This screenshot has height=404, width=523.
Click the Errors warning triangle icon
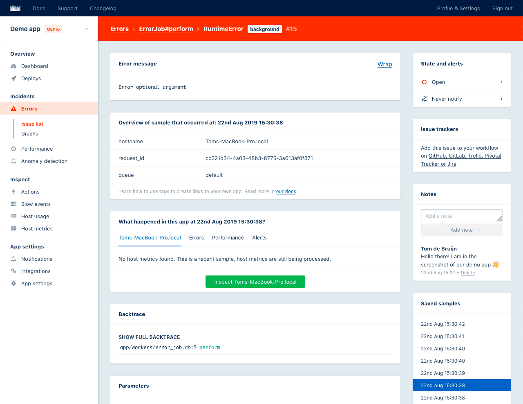tap(13, 109)
